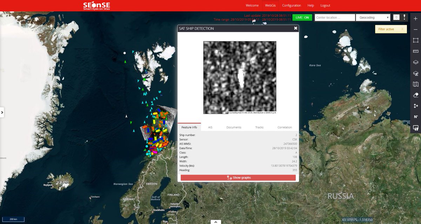Close the SAT SHIP DETECTION popup
421x224 pixels.
[x=296, y=28]
